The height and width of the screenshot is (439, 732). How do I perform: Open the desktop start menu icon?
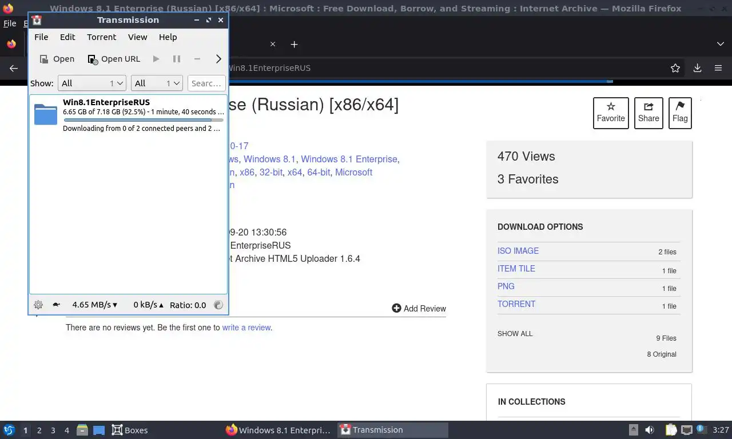(9, 430)
